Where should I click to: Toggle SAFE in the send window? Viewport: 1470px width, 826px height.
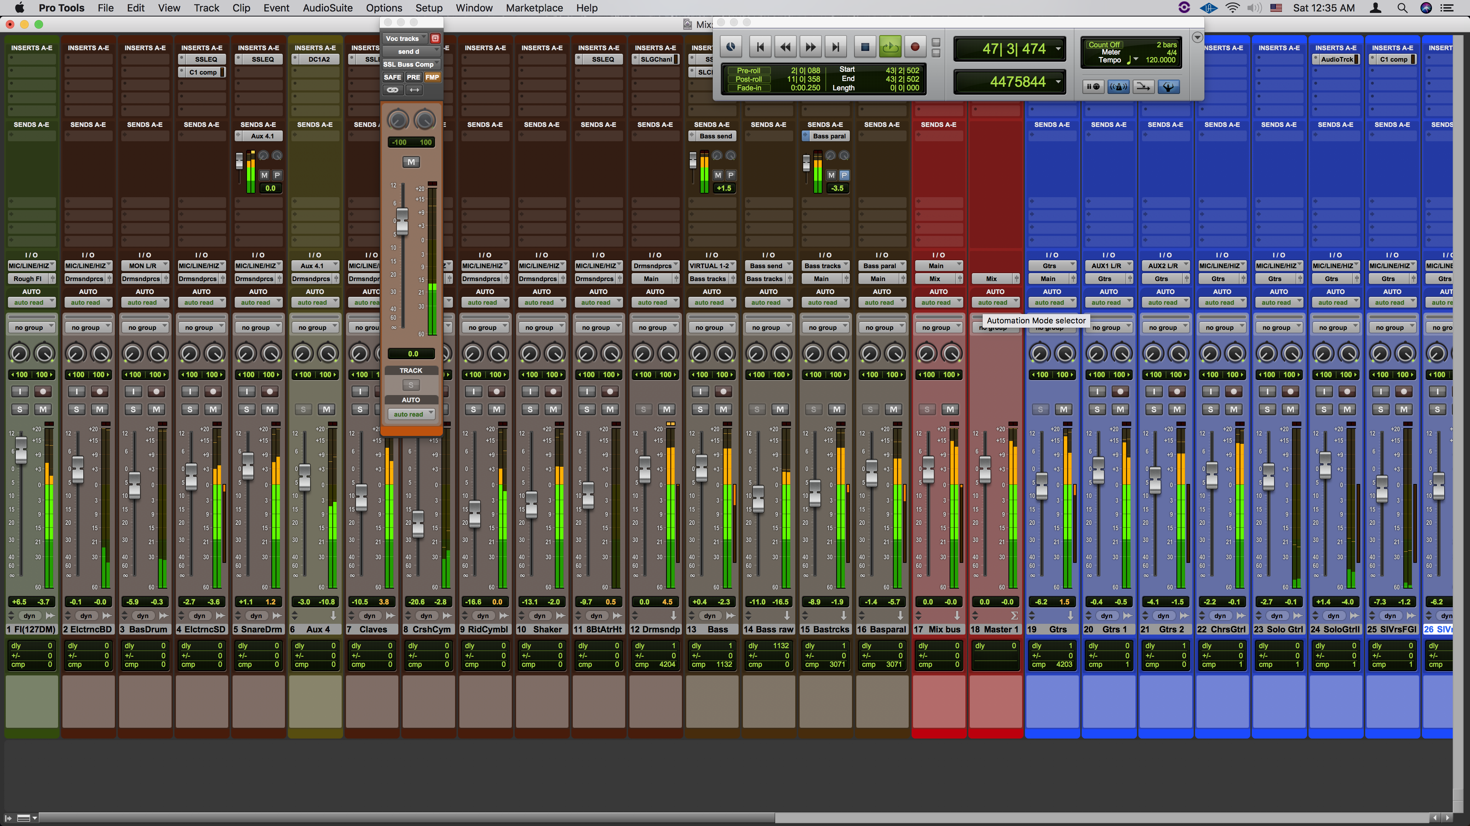click(x=393, y=77)
